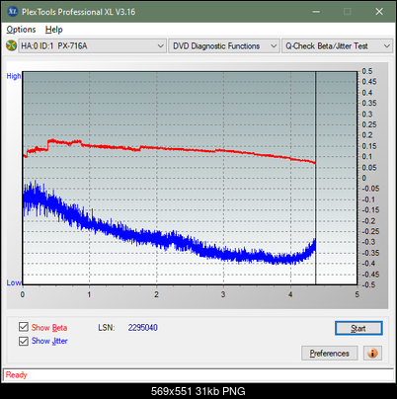Minimize the PlexTools window
The image size is (397, 399).
point(316,12)
